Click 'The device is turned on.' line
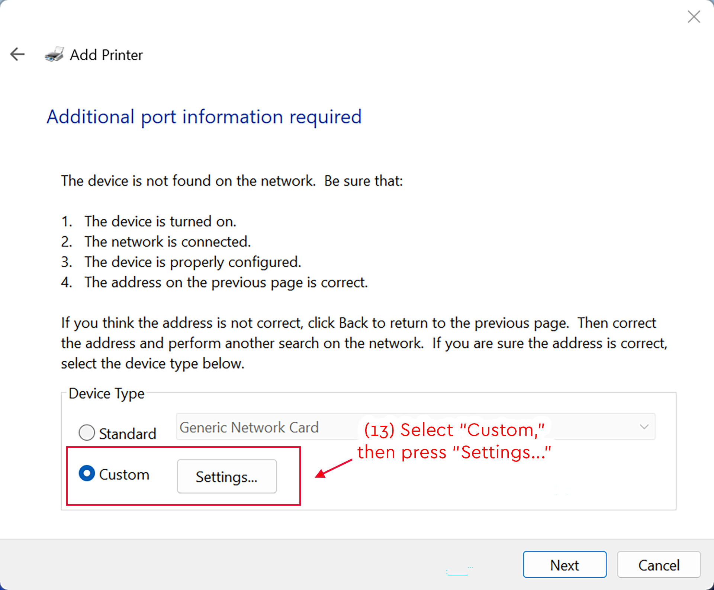This screenshot has width=714, height=590. pyautogui.click(x=160, y=221)
